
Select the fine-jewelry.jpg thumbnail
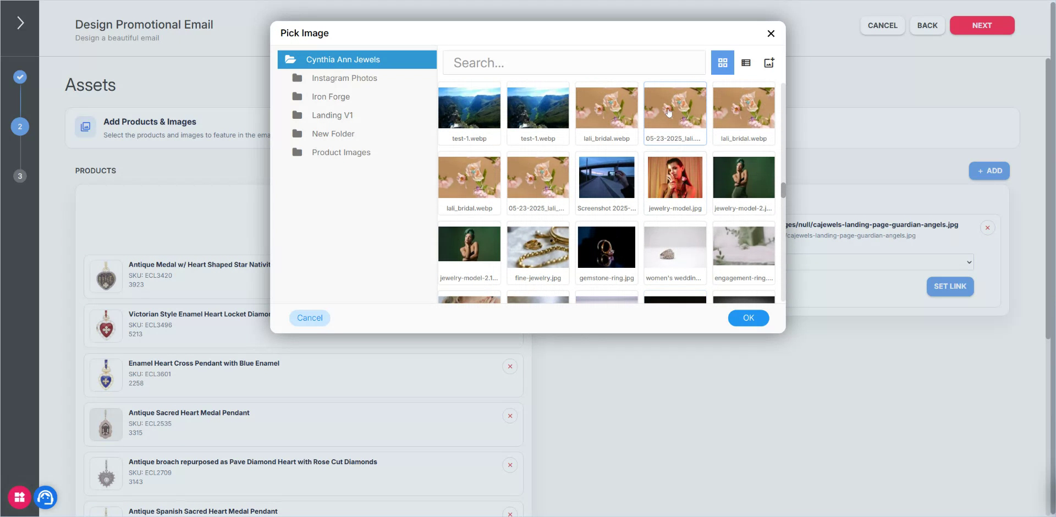tap(538, 253)
